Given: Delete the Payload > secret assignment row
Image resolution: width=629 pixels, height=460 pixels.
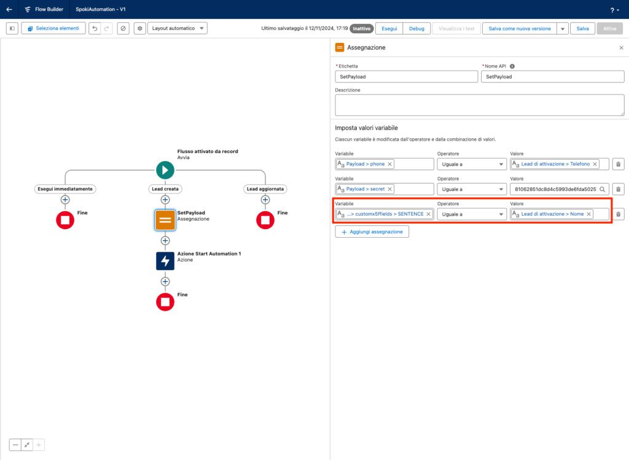Looking at the screenshot, I should coord(619,189).
